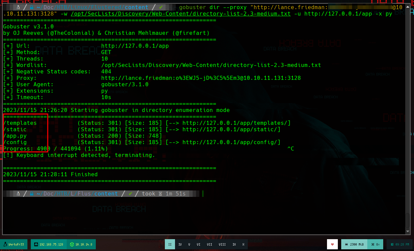The width and height of the screenshot is (414, 251).
Task: Click the clock icon beside 09:28 PM
Action: coord(392,244)
